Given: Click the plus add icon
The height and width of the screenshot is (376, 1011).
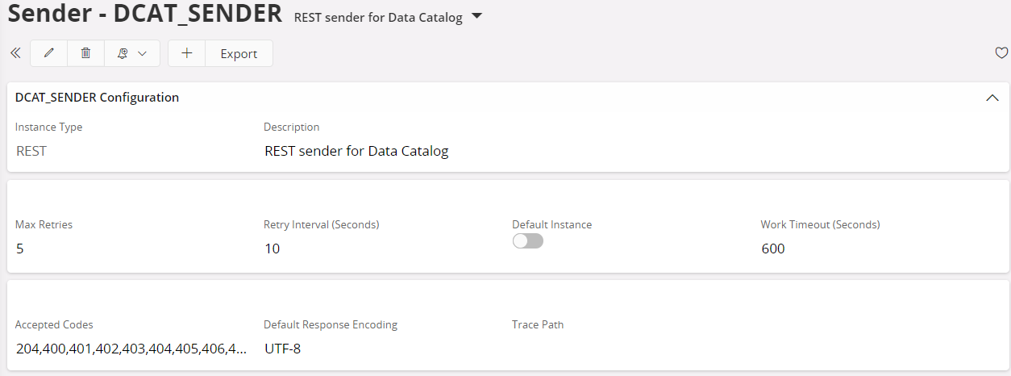Looking at the screenshot, I should pyautogui.click(x=187, y=53).
